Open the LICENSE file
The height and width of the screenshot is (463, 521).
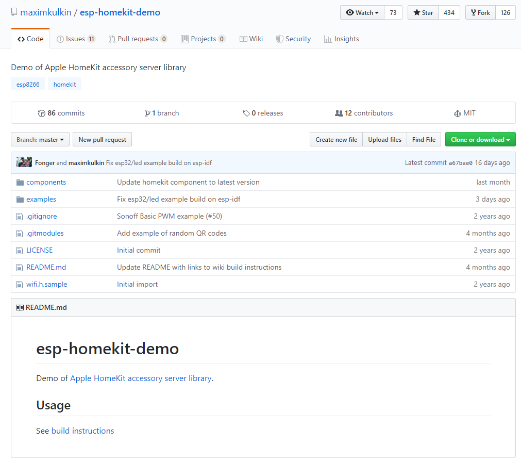coord(40,250)
